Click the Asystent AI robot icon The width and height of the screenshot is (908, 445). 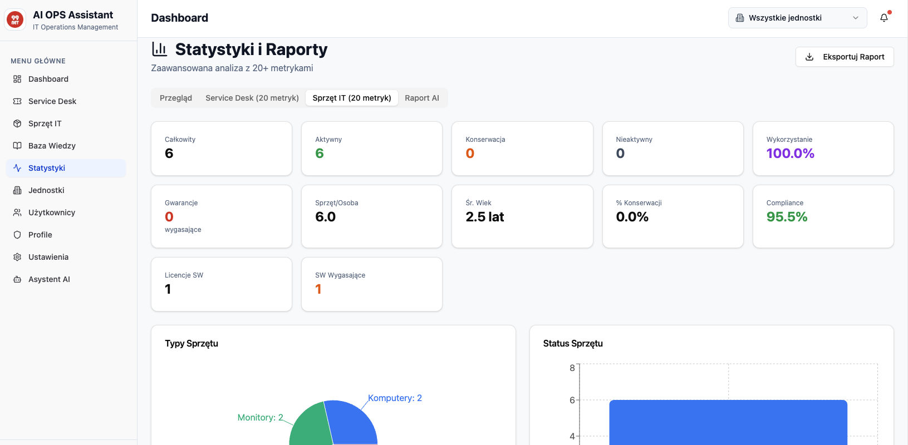[x=17, y=279]
